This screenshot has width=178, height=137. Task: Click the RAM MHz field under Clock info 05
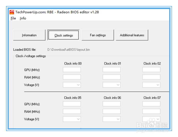(x=72, y=111)
